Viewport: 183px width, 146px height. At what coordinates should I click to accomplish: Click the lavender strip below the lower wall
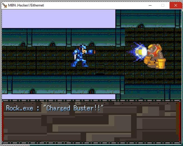pos(59,97)
